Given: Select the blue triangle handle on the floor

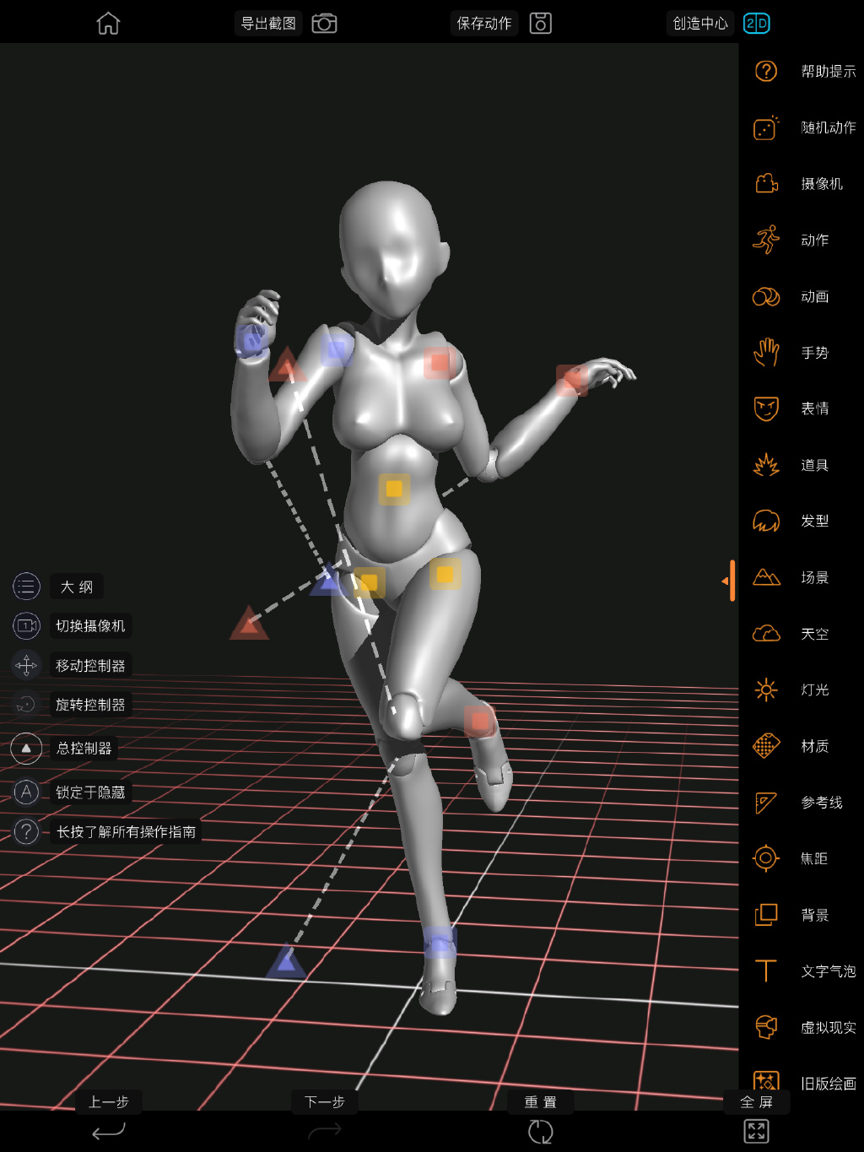Looking at the screenshot, I should (286, 961).
